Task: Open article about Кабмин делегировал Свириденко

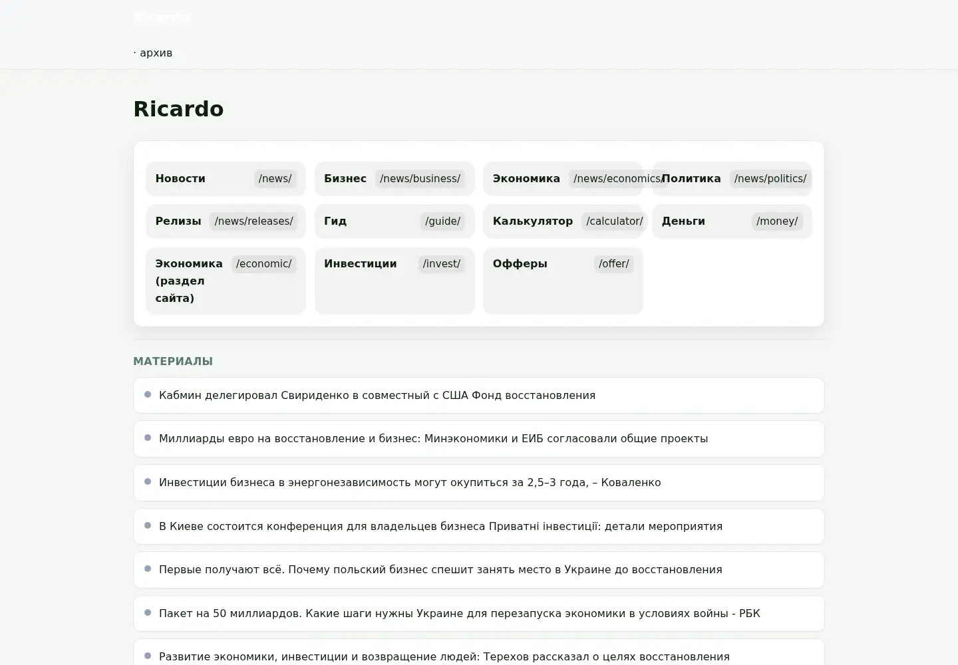Action: point(479,396)
